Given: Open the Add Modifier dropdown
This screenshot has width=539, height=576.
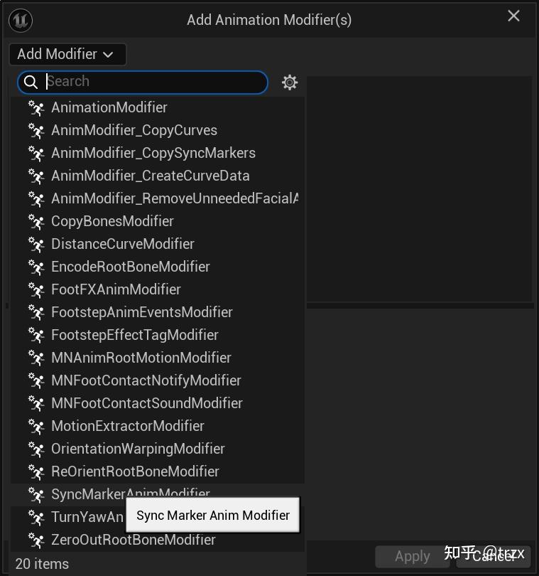Looking at the screenshot, I should [67, 54].
